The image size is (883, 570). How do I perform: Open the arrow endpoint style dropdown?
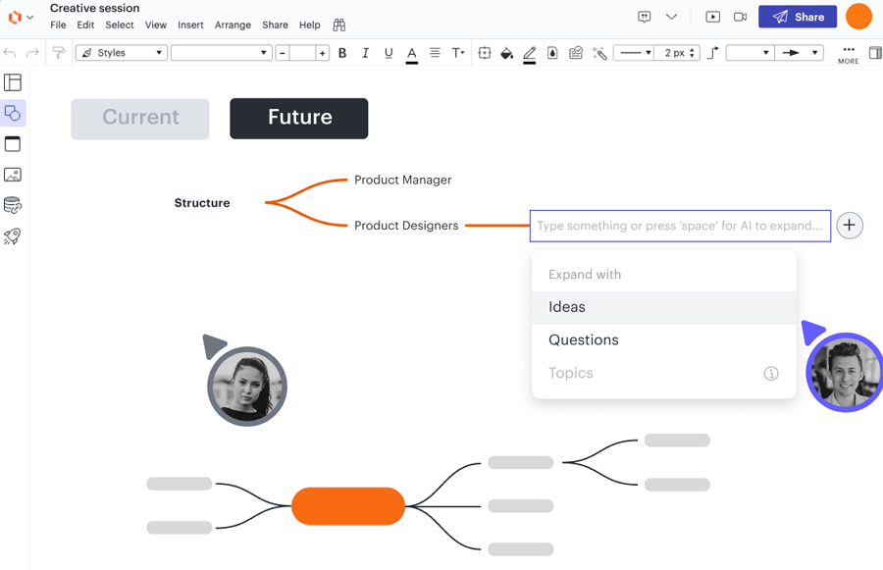point(800,53)
